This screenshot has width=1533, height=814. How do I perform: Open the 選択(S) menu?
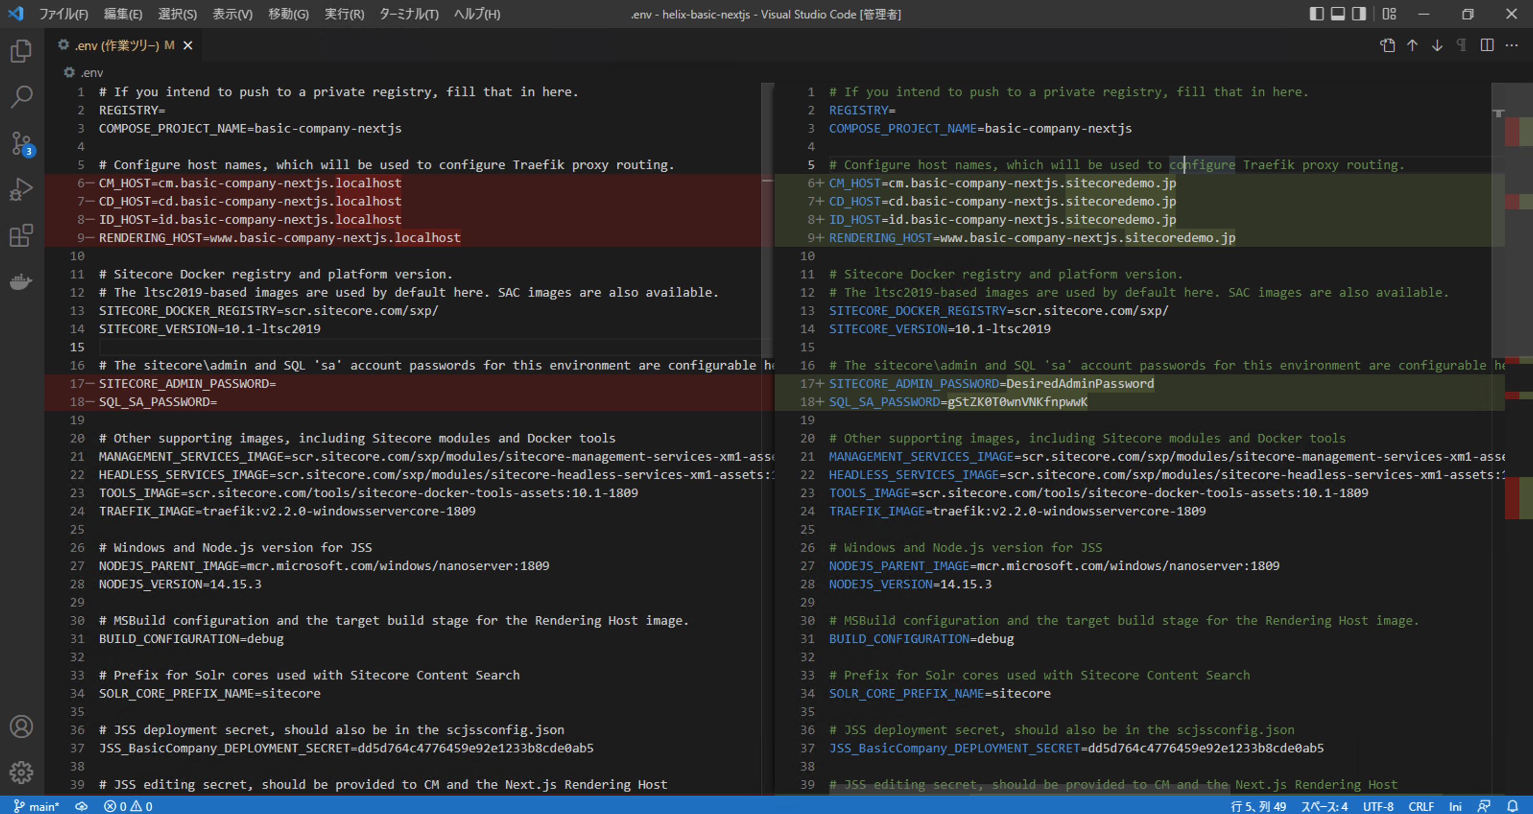point(177,14)
